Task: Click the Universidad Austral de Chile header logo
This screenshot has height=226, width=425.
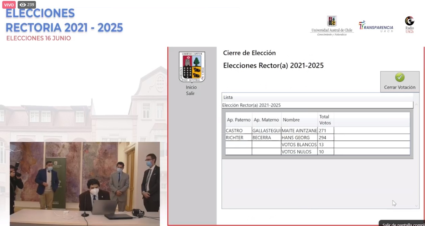Action: coord(332,26)
